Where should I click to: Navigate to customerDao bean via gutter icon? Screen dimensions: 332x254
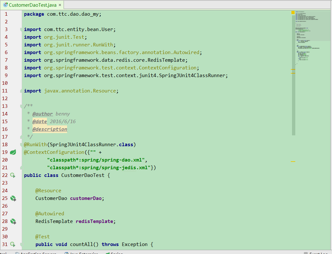pos(13,198)
